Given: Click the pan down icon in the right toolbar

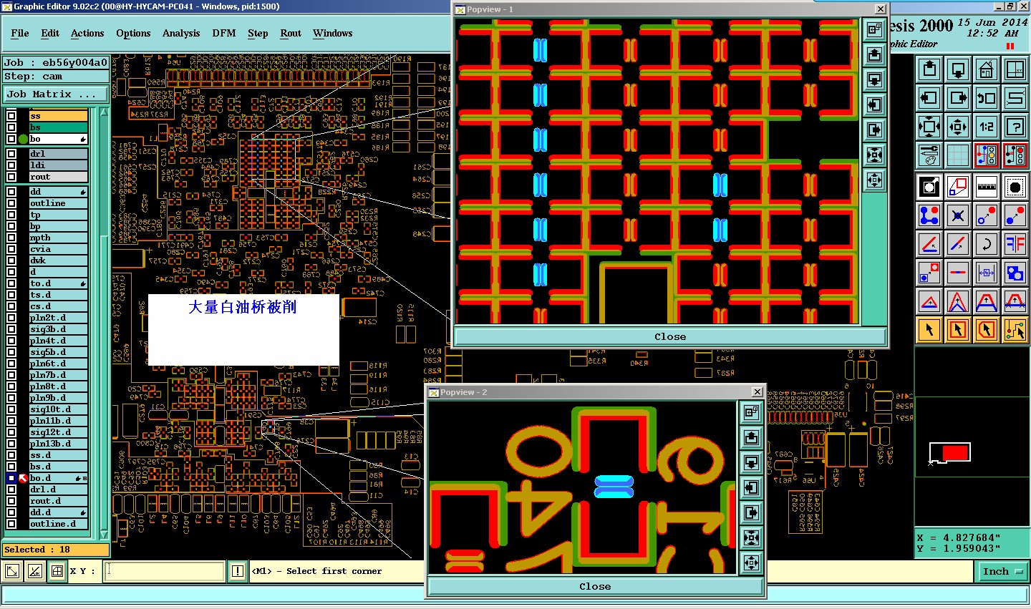Looking at the screenshot, I should (x=958, y=69).
